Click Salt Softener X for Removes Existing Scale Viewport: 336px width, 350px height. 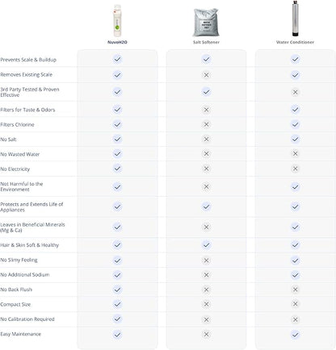click(206, 75)
